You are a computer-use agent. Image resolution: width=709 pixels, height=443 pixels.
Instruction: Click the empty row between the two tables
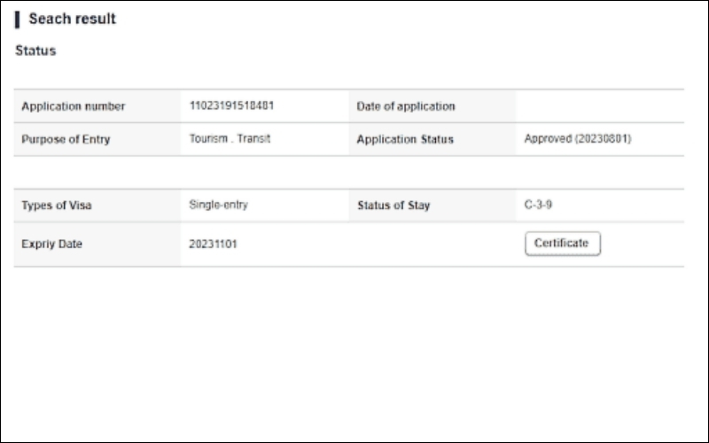click(348, 172)
